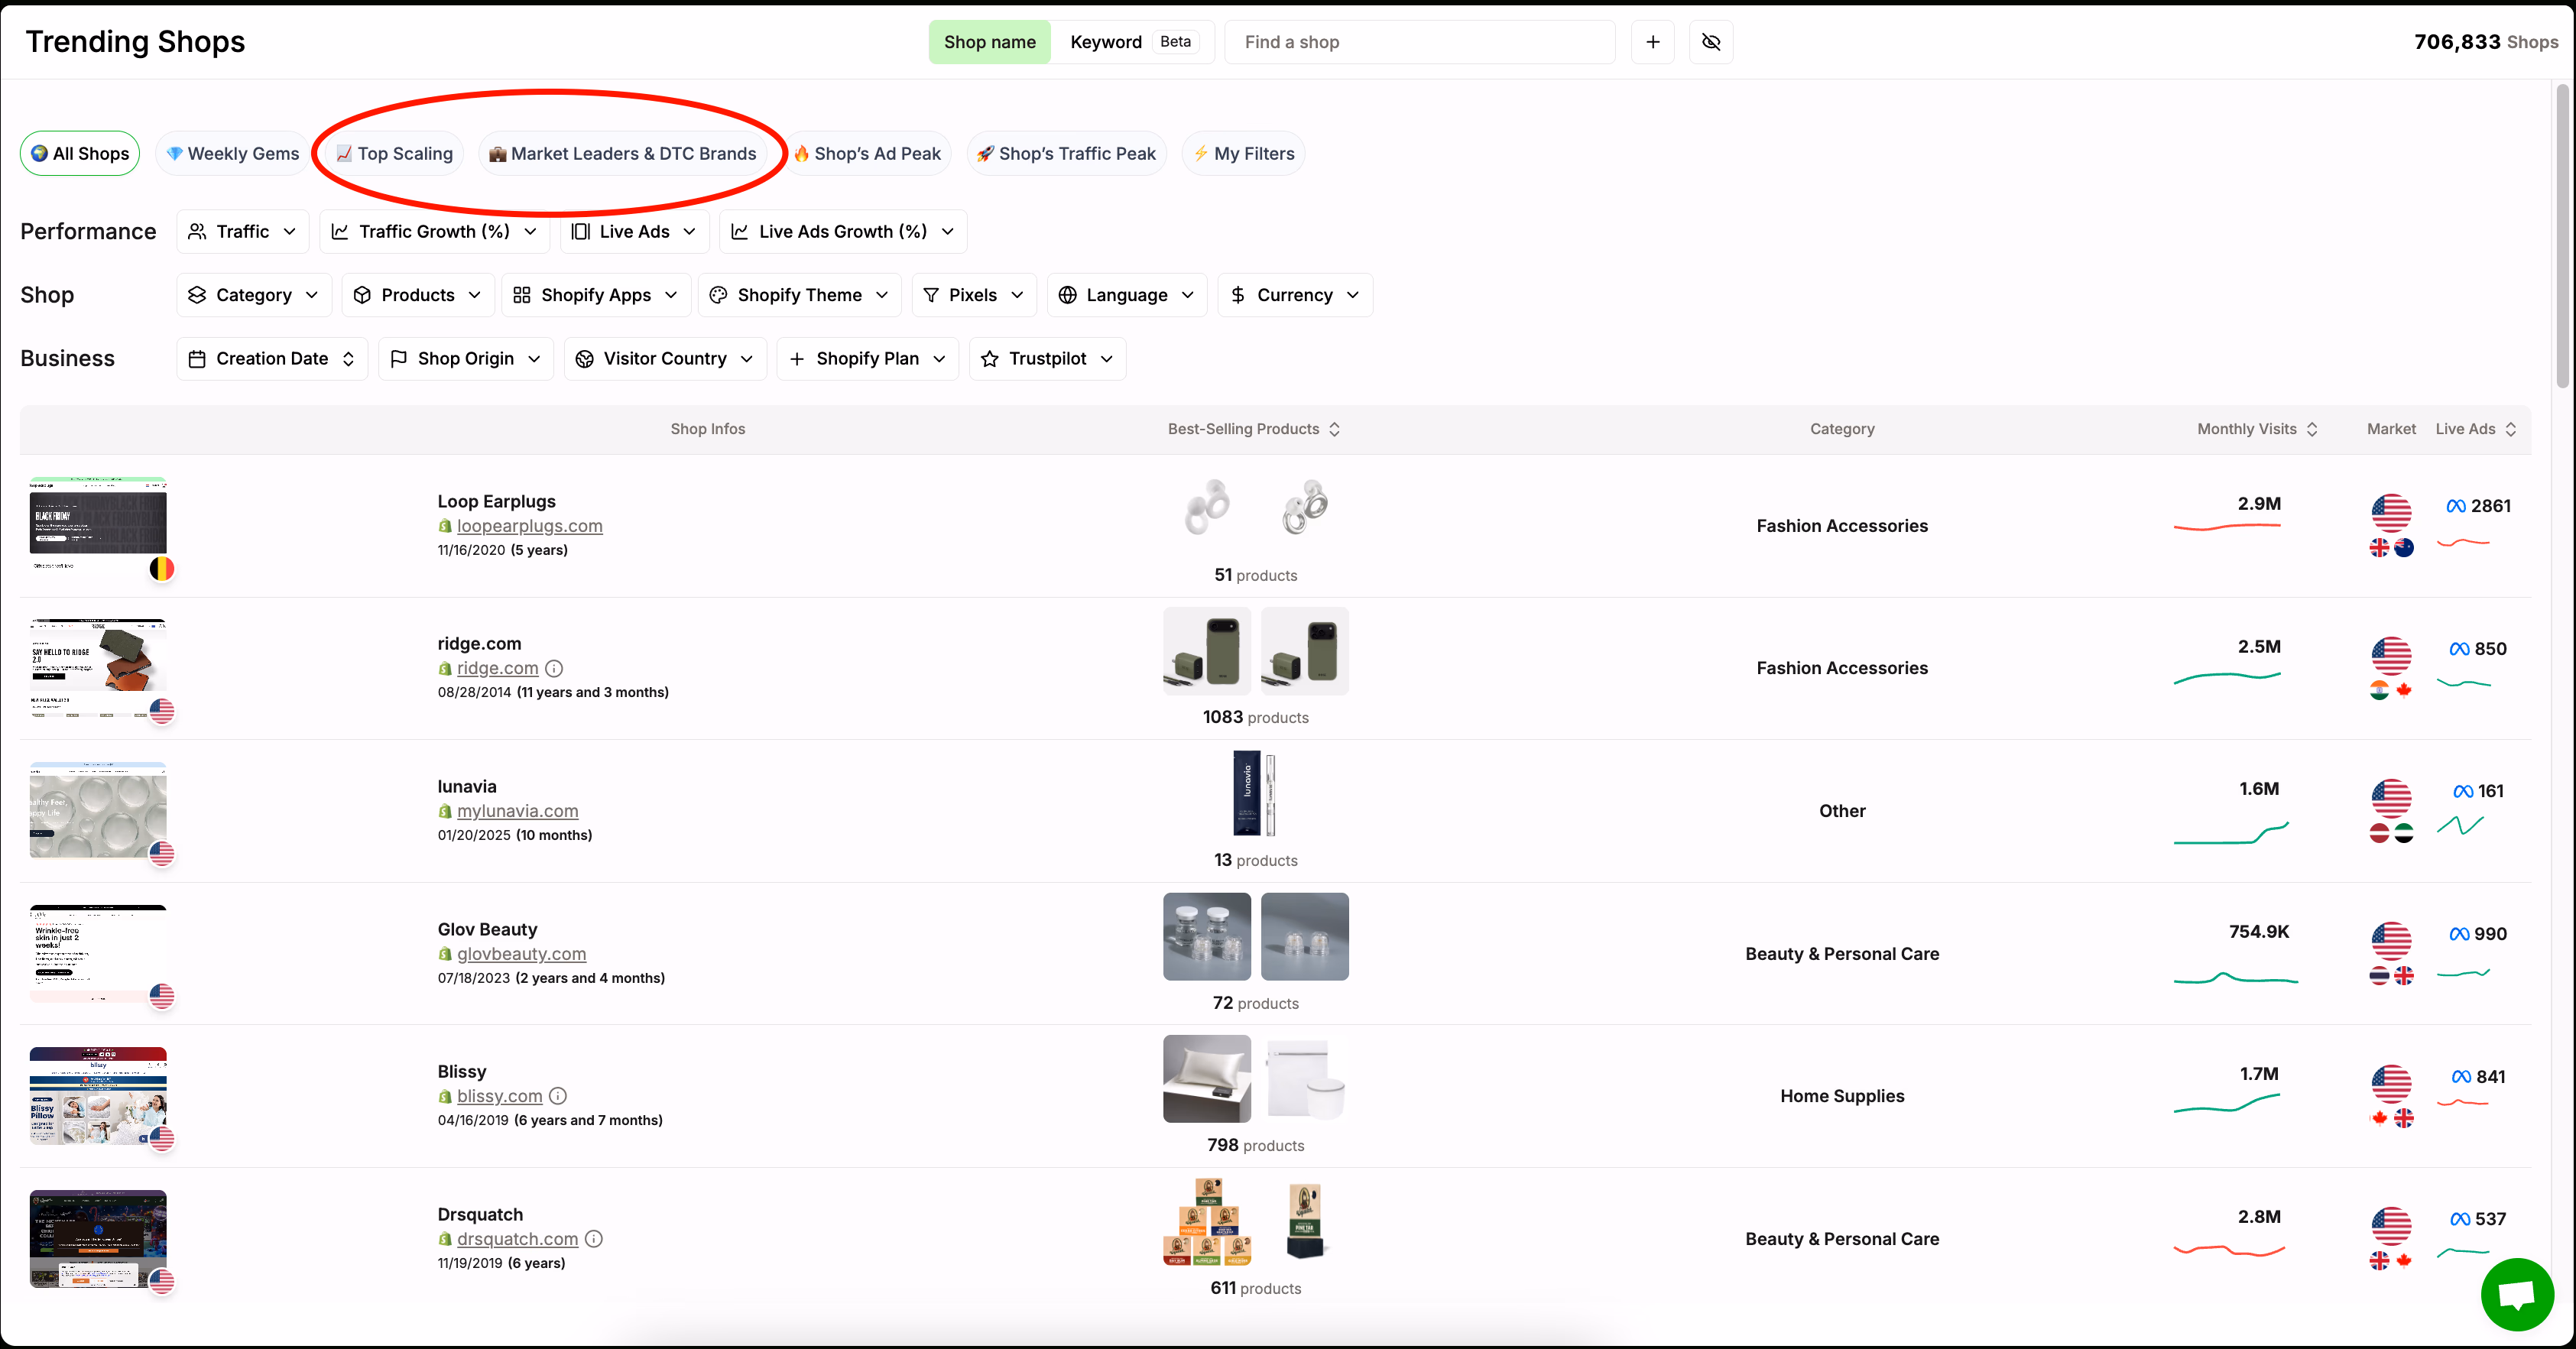Switch to the Keyword search tab
2576x1349 pixels.
[1106, 42]
